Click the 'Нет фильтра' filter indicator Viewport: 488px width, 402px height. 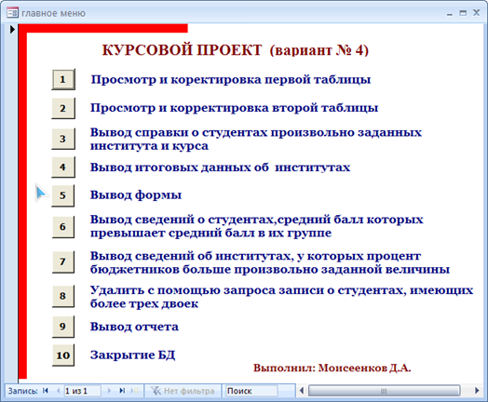(x=183, y=391)
